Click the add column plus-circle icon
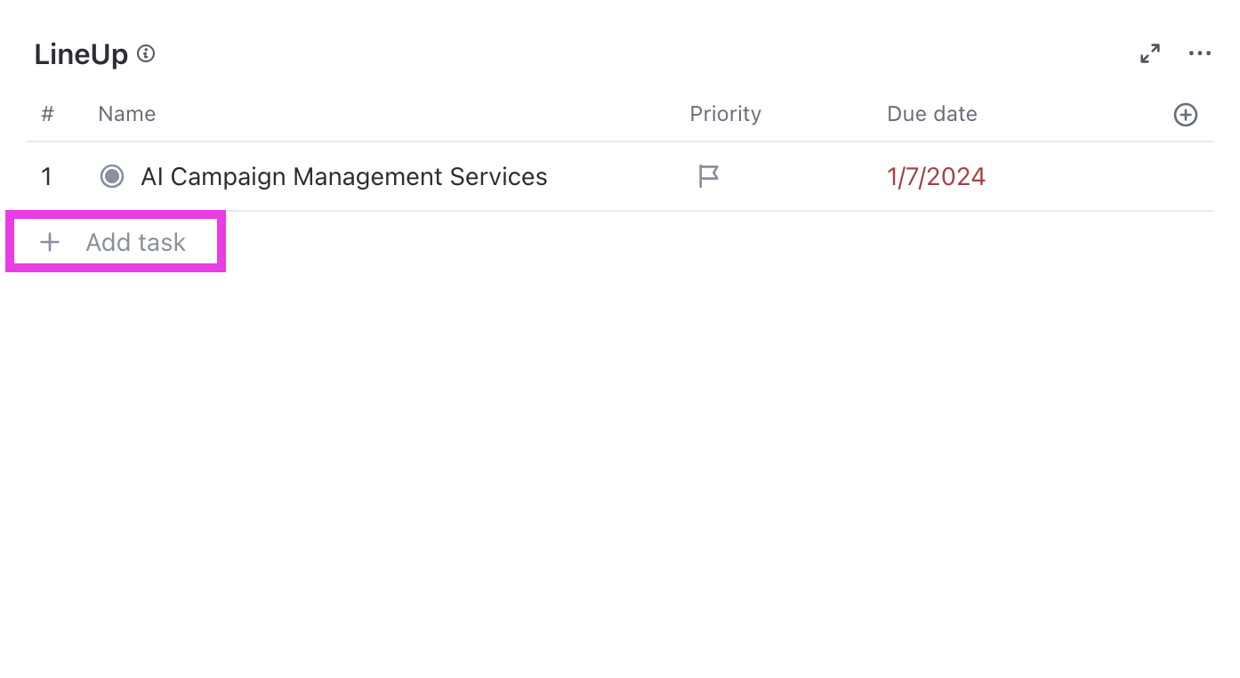Viewport: 1240px width, 678px height. (1186, 115)
